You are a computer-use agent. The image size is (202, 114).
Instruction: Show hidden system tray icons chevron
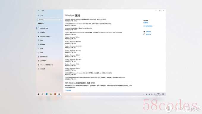(144, 94)
